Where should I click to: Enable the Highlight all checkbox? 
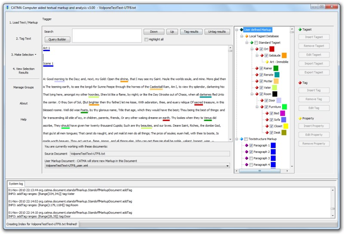click(146, 40)
